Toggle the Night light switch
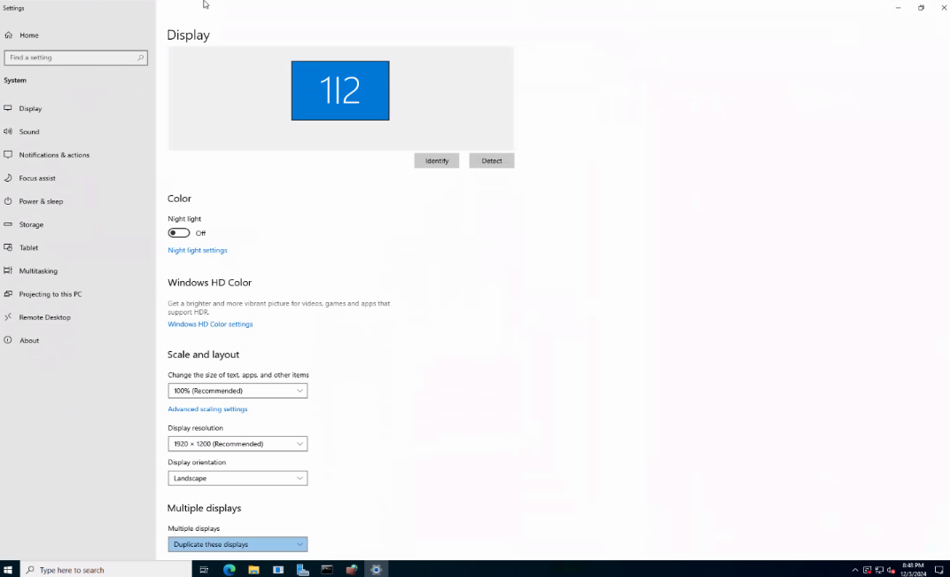 [x=179, y=233]
